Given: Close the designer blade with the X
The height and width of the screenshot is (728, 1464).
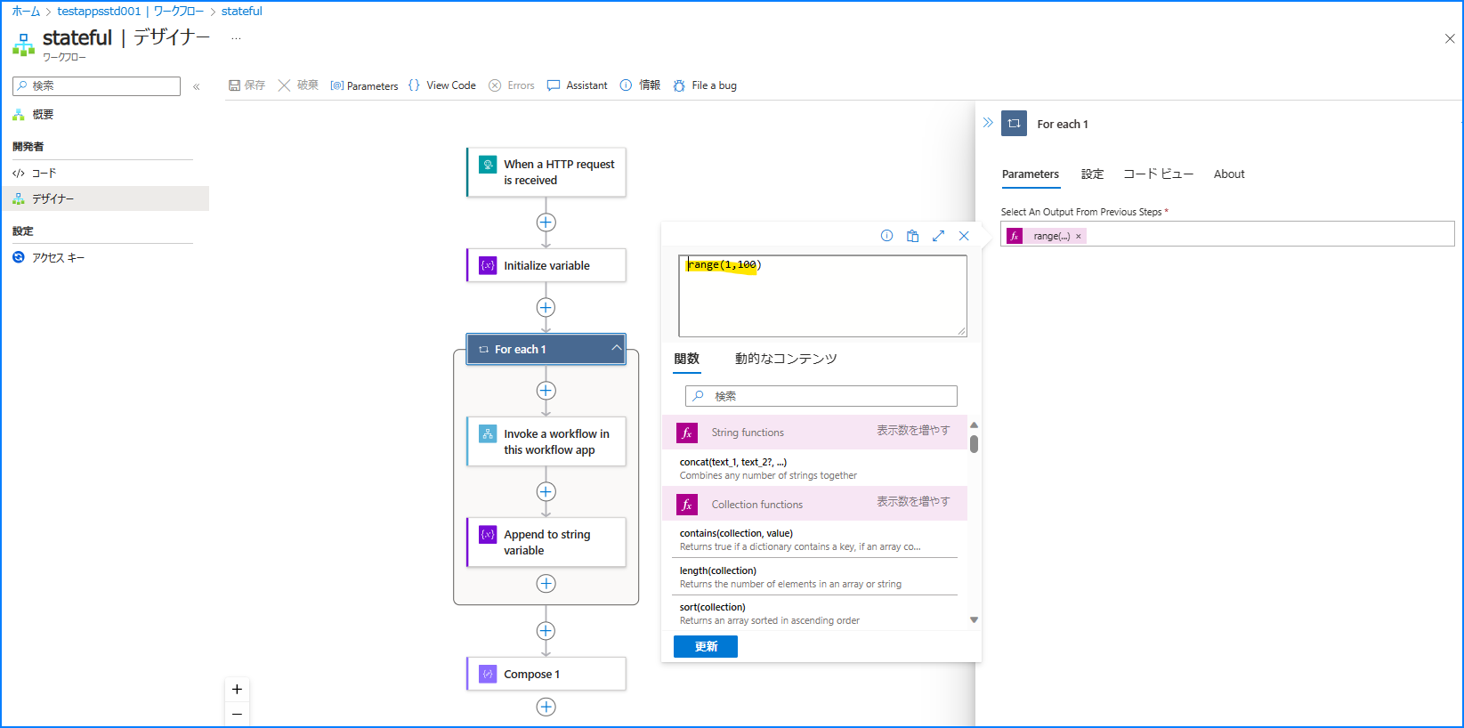Looking at the screenshot, I should click(x=1450, y=38).
